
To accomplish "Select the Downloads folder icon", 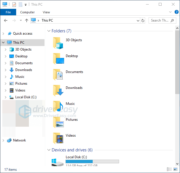I will coord(58,91).
